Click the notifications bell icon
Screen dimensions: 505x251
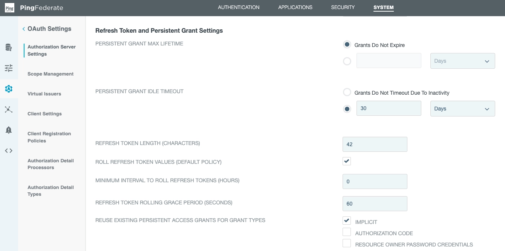9,130
